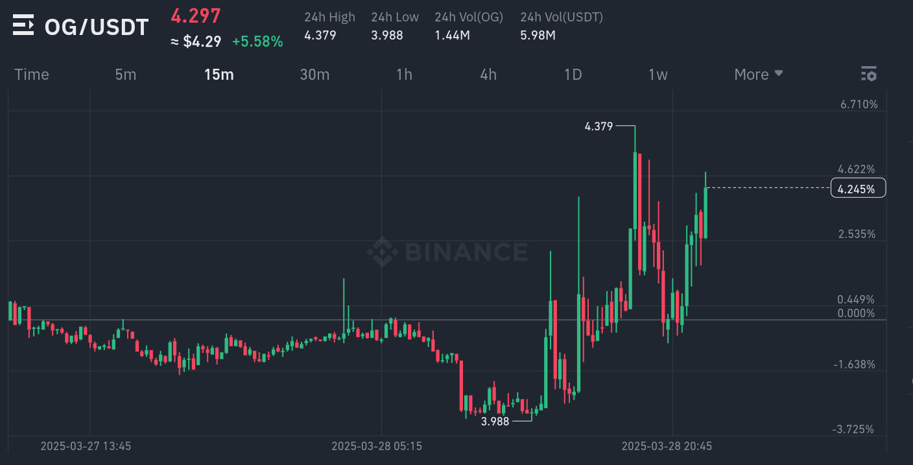The image size is (913, 465).
Task: Switch to the 4h timeframe
Action: 488,74
